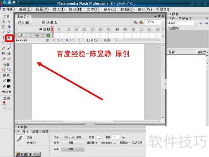
Task: Click Add Motion Guide layer button
Action: click(x=21, y=40)
